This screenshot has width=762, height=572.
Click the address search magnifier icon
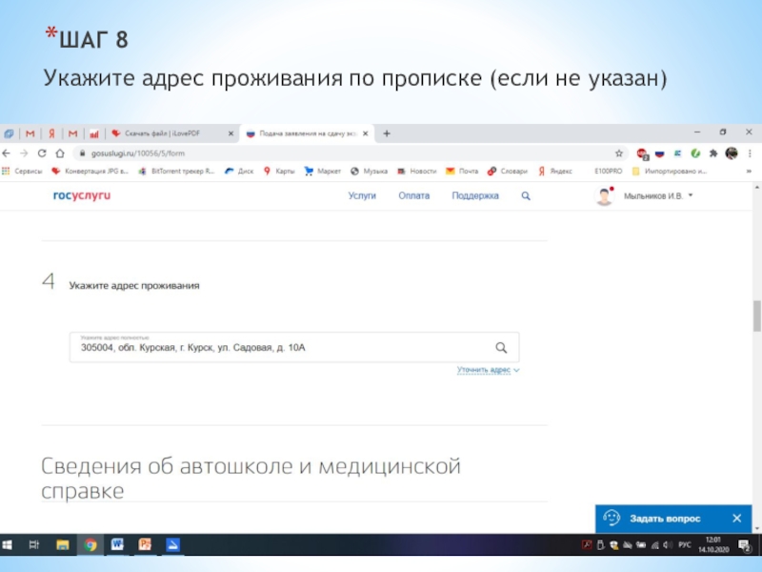coord(501,348)
